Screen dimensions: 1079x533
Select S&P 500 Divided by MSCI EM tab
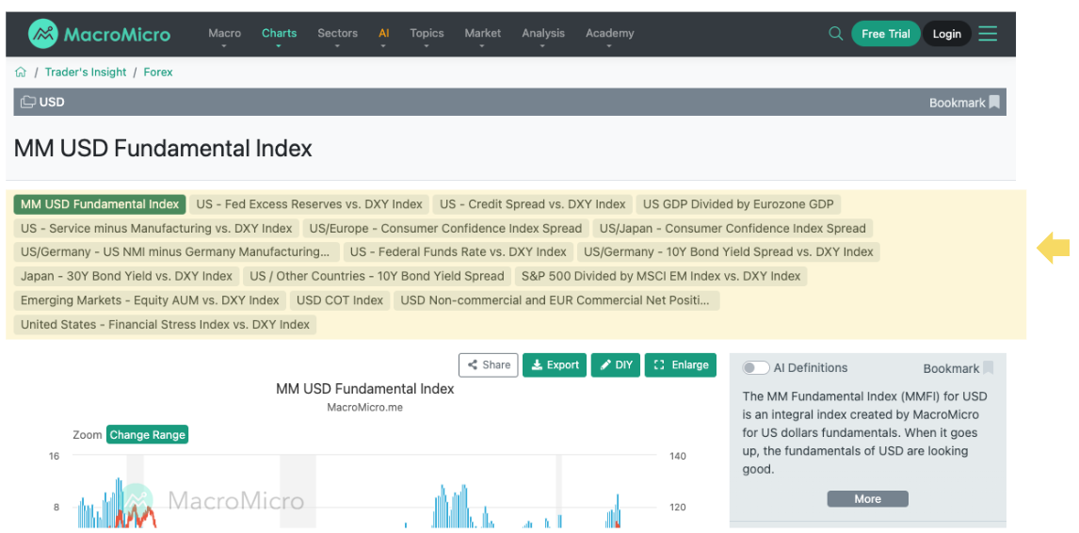[x=661, y=276]
